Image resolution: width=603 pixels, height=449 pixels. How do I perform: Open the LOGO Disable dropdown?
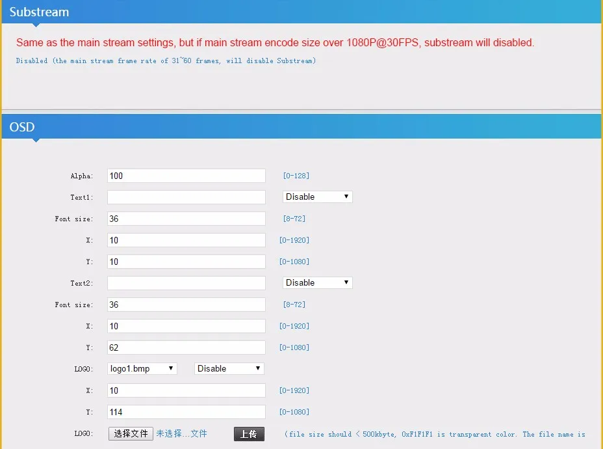tap(229, 368)
